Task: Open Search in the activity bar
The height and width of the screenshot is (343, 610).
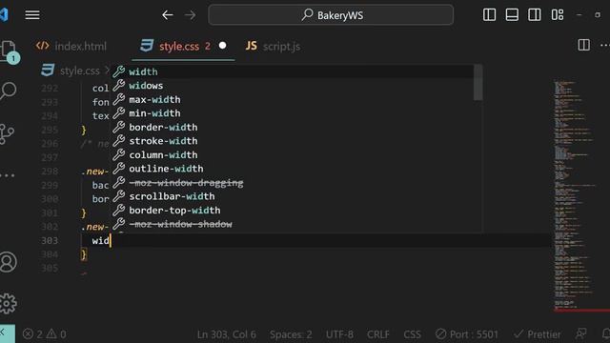Action: click(8, 91)
